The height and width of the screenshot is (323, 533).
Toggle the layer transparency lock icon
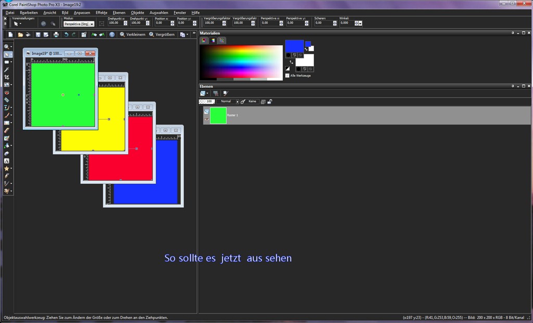[x=270, y=101]
